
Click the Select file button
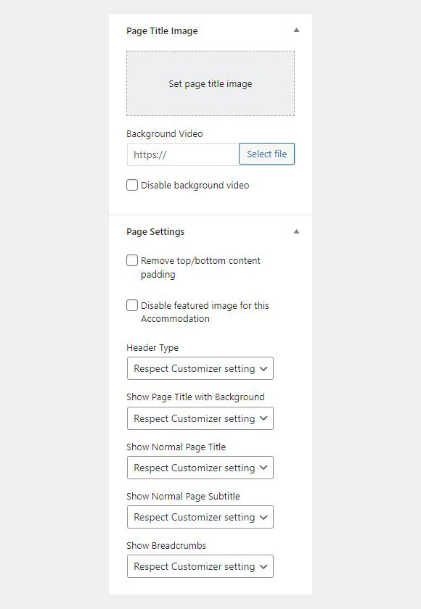point(266,154)
